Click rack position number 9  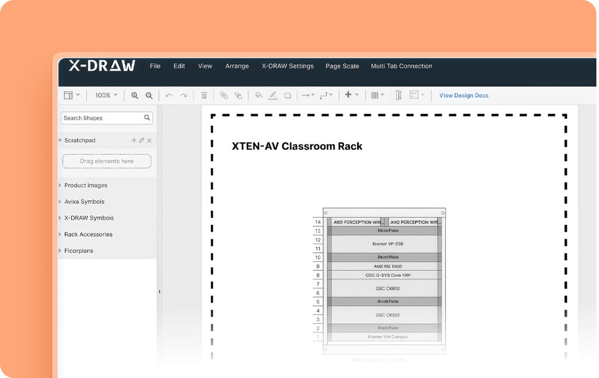[318, 266]
